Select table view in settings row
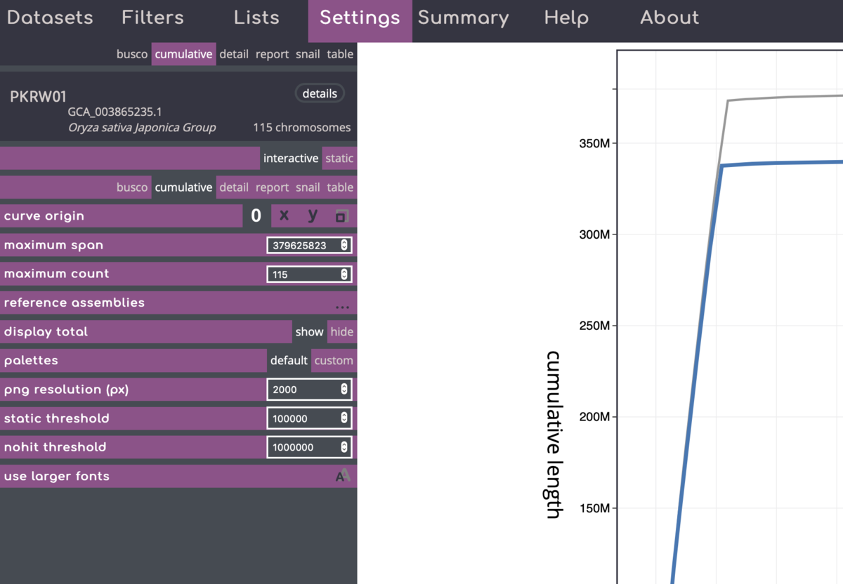The image size is (843, 584). (x=340, y=187)
